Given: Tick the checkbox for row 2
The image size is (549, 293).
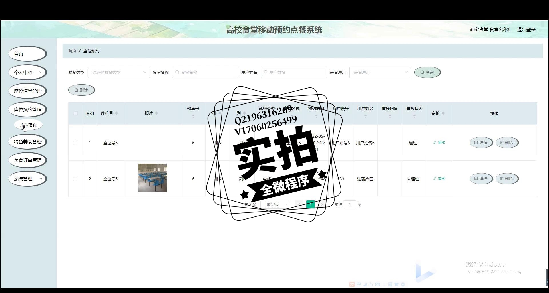Looking at the screenshot, I should click(x=75, y=179).
